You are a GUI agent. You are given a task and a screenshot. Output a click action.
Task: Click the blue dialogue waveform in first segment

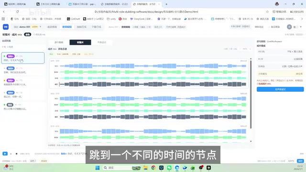153,66
